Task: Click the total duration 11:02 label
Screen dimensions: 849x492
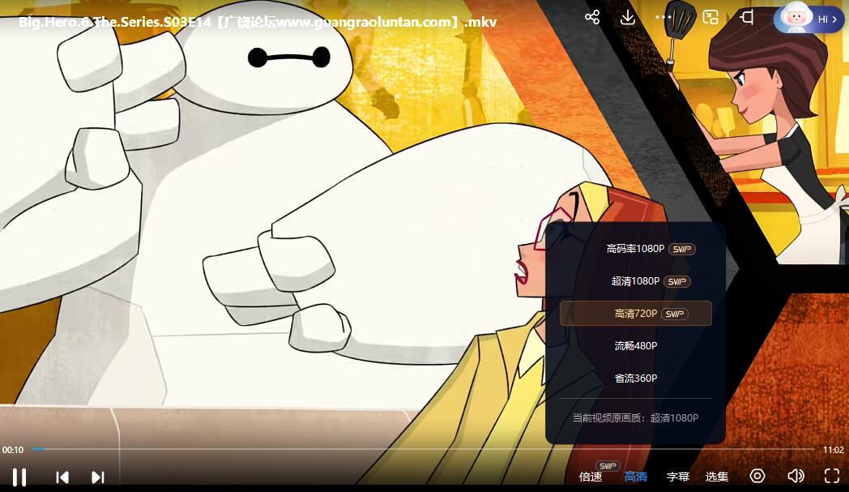Action: pos(834,450)
